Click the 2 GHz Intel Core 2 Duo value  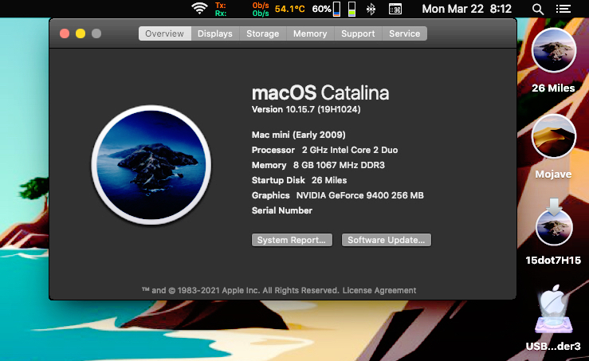pyautogui.click(x=350, y=150)
